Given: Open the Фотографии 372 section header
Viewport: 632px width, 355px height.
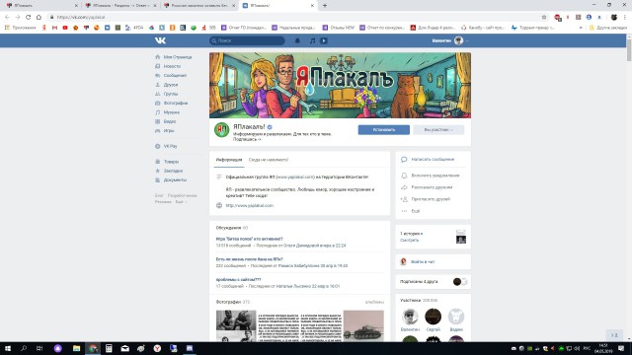Looking at the screenshot, I should [233, 302].
